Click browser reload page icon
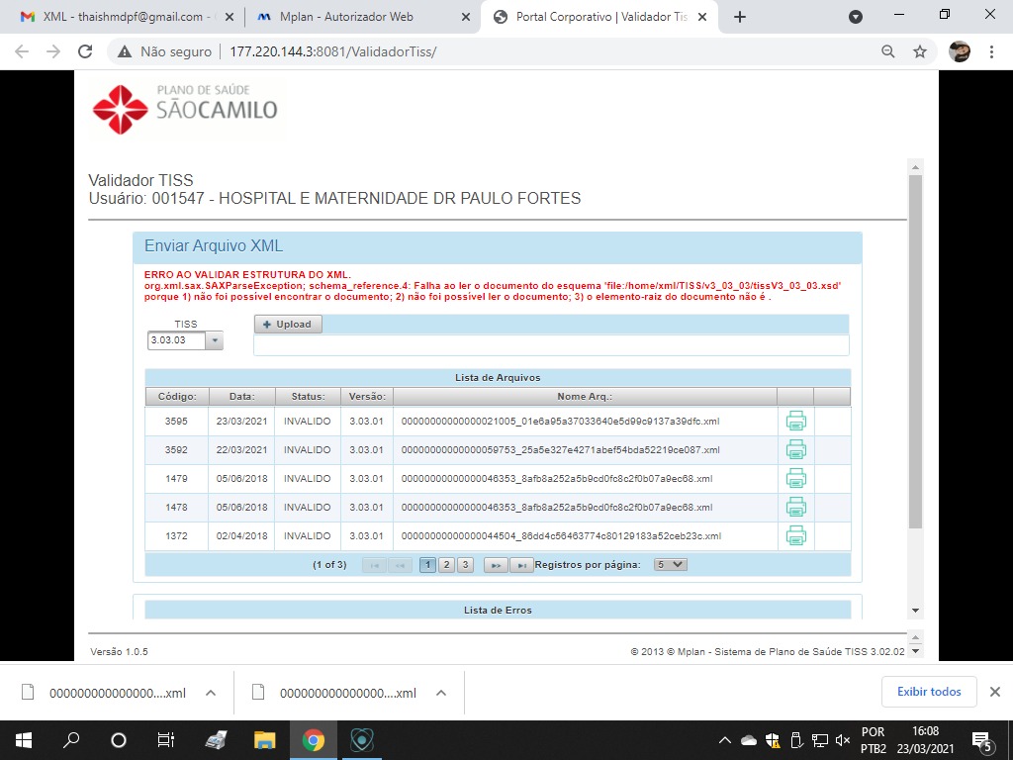Viewport: 1013px width, 760px height. [85, 51]
